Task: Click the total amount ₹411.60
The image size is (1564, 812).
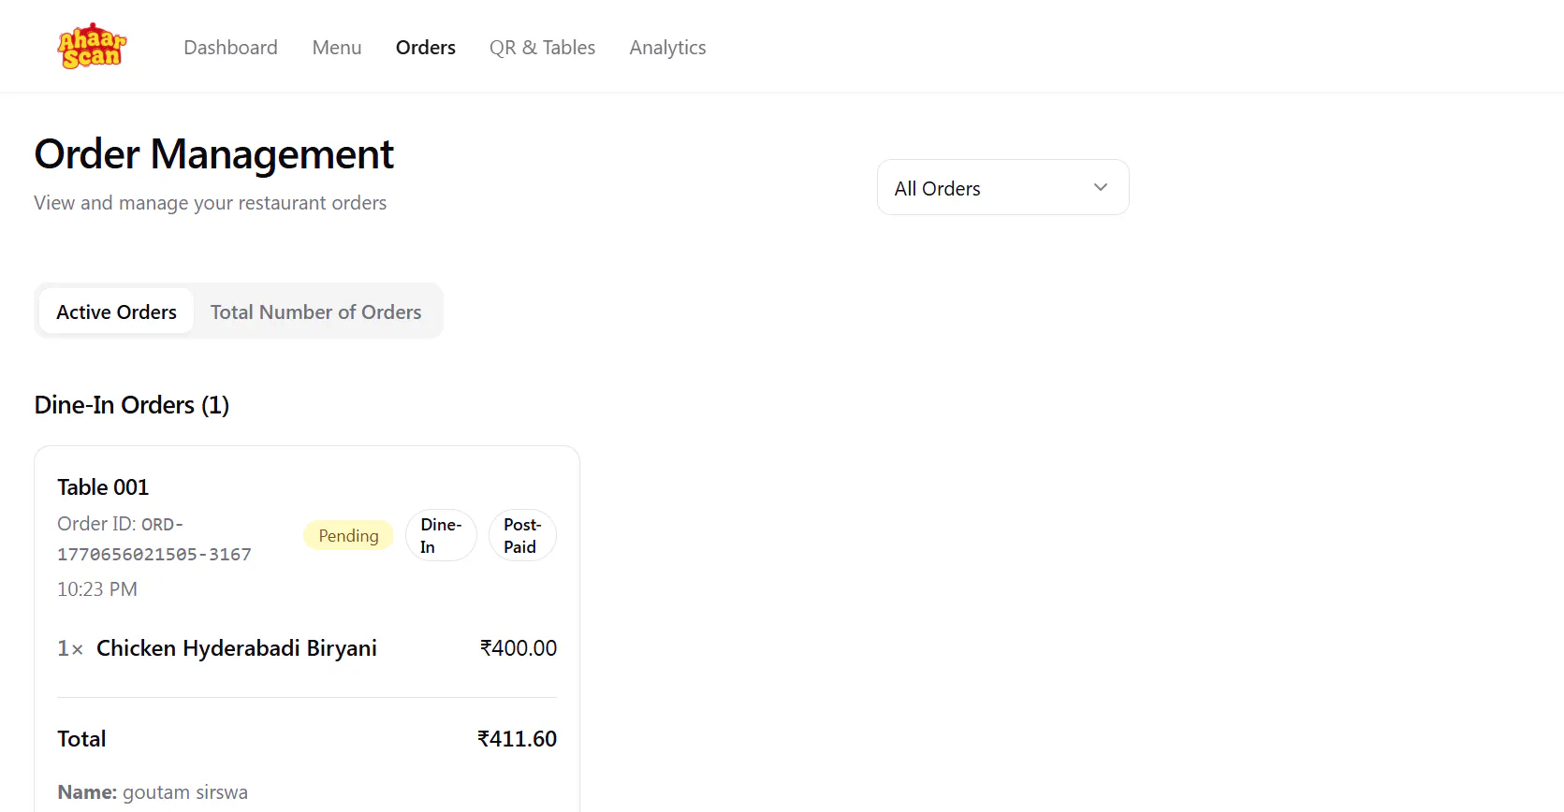Action: [517, 739]
